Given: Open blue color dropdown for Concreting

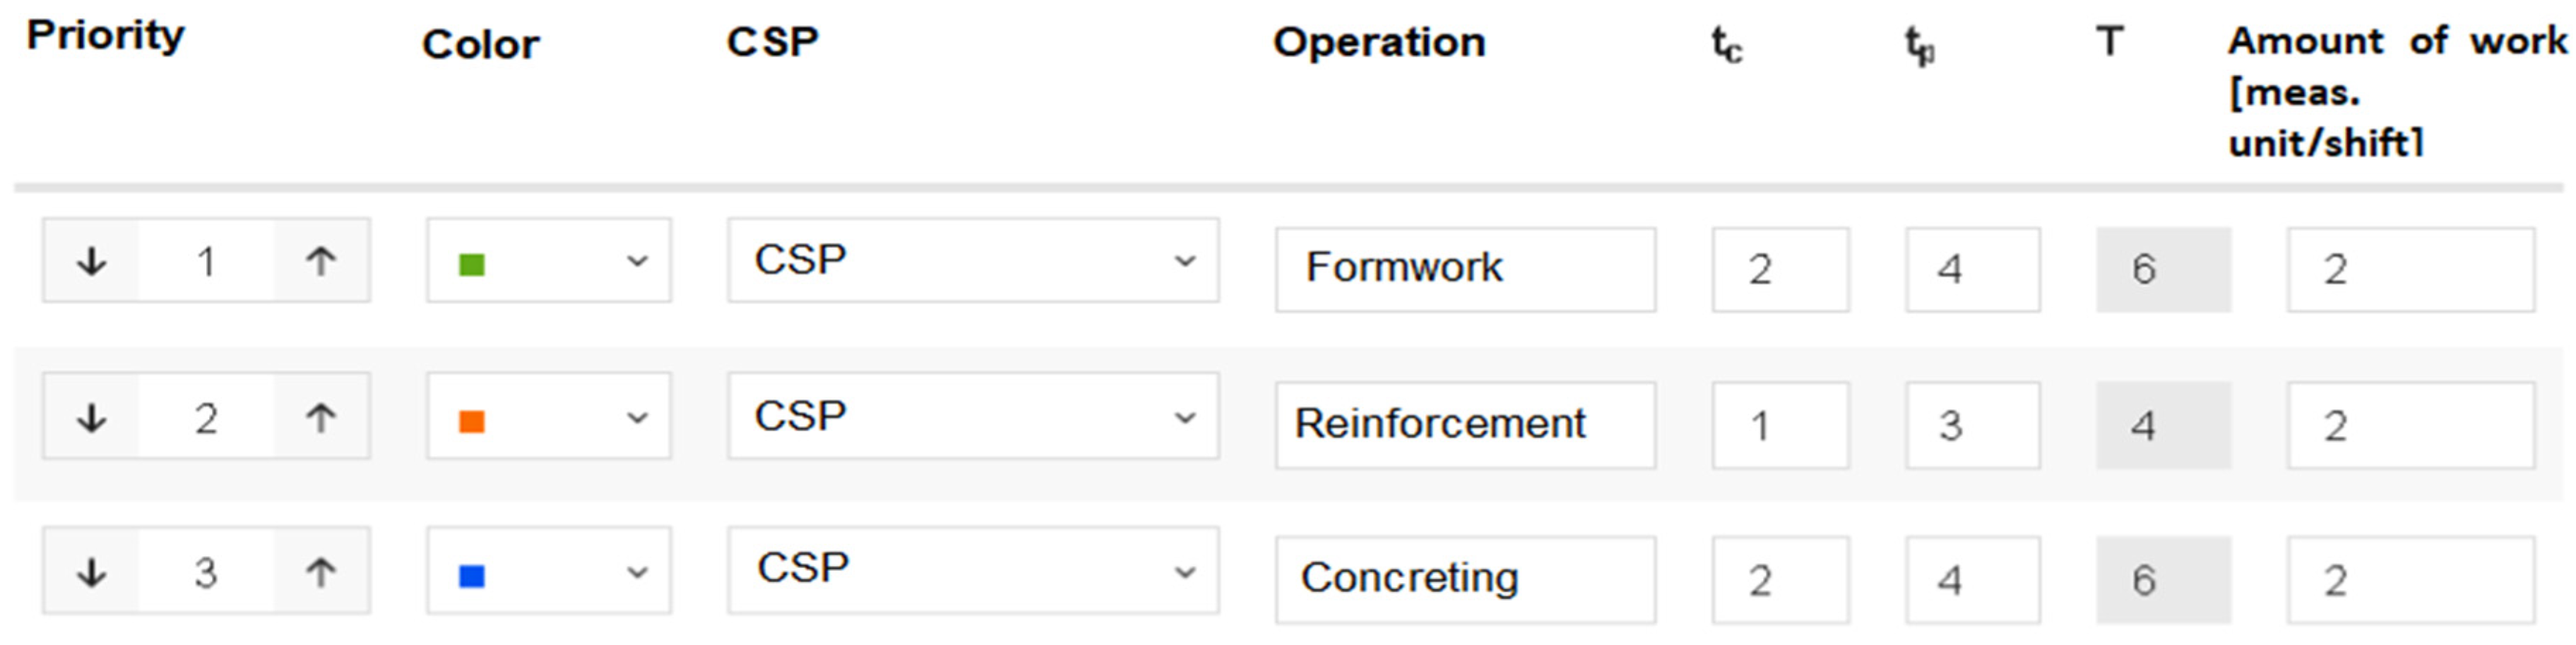Looking at the screenshot, I should click(x=548, y=572).
